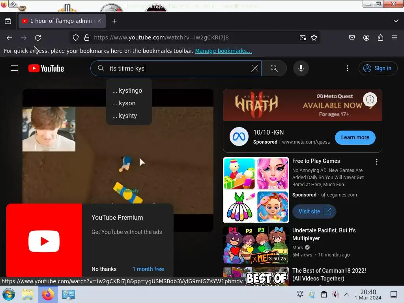Click the Learn more ad button
Viewport: 404px width, 303px height.
(355, 138)
